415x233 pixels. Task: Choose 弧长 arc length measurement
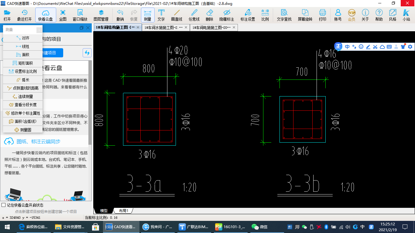[23, 80]
